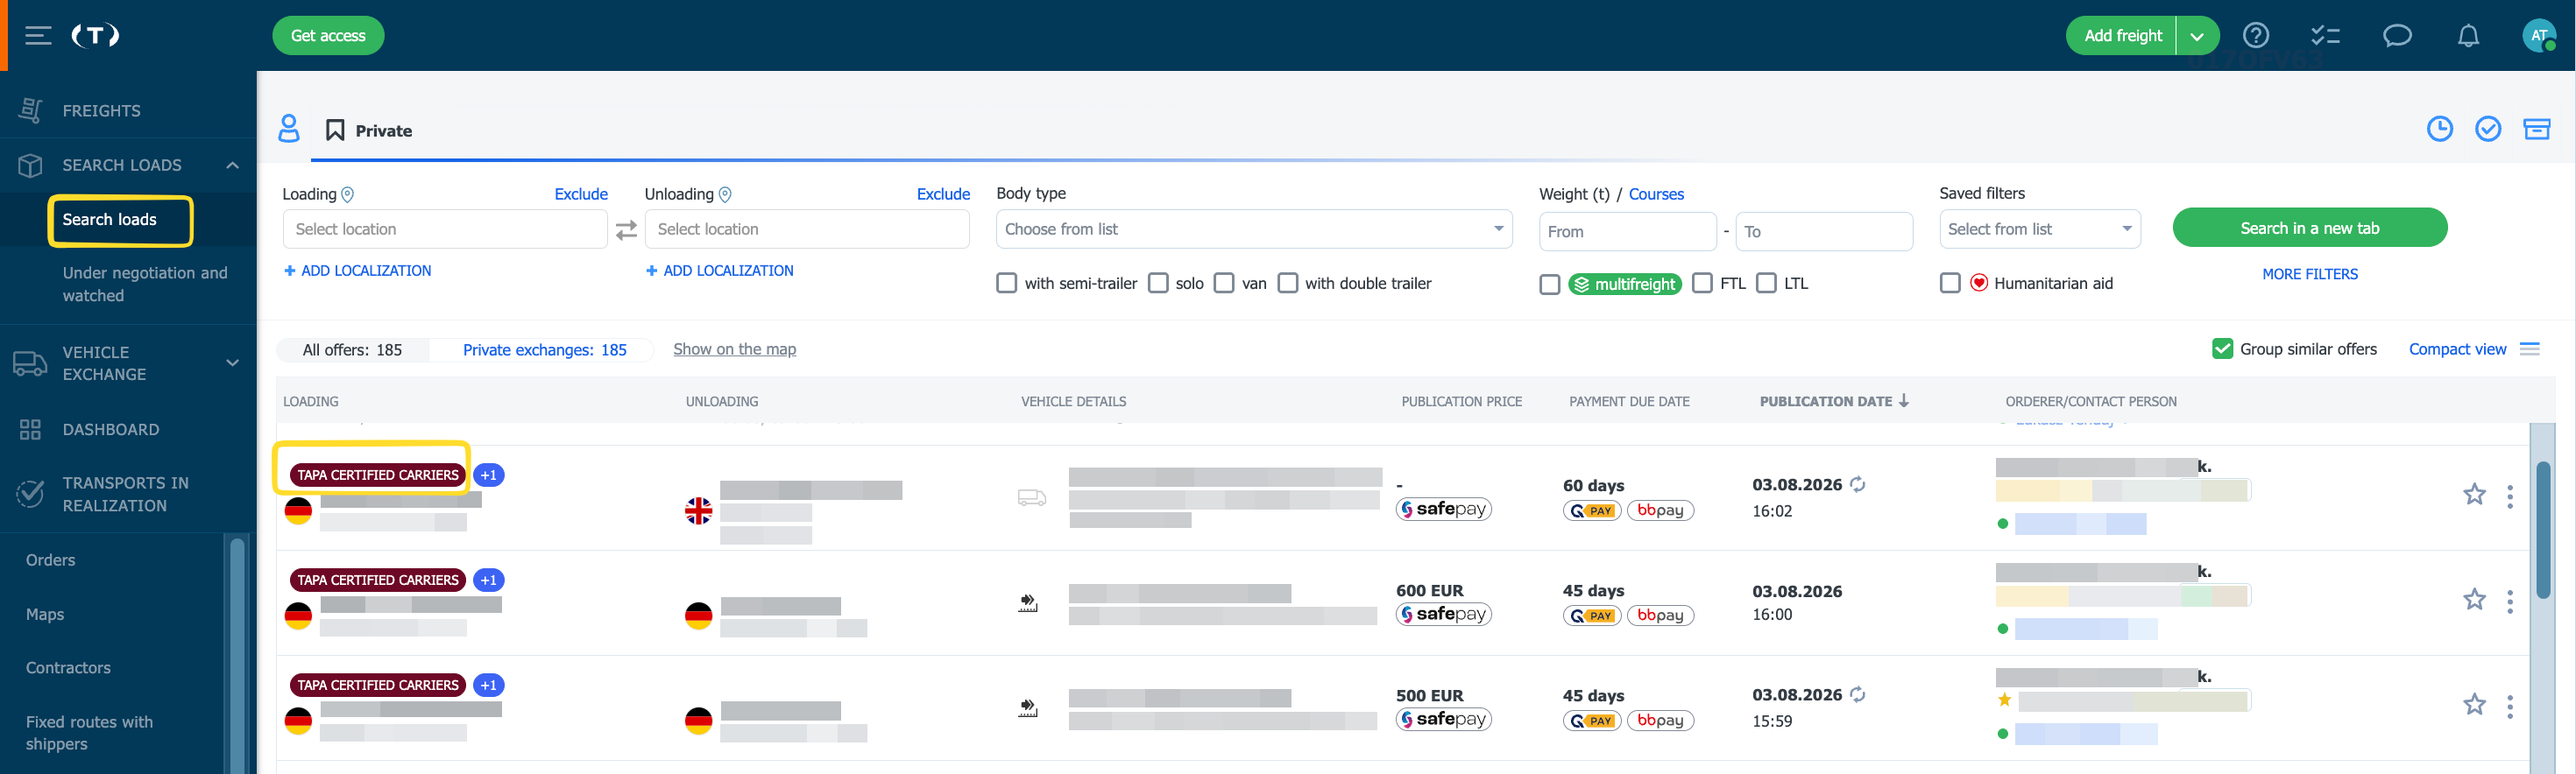Swap loading and unloading locations

[x=626, y=230]
